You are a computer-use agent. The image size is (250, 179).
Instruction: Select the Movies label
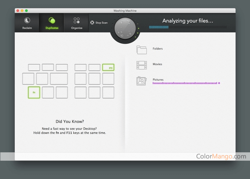(x=158, y=64)
